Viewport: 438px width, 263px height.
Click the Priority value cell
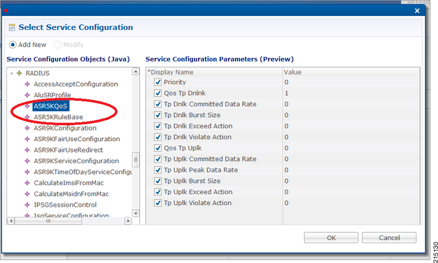point(351,82)
